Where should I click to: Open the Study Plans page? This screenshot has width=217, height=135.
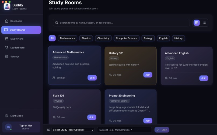[x=21, y=39]
